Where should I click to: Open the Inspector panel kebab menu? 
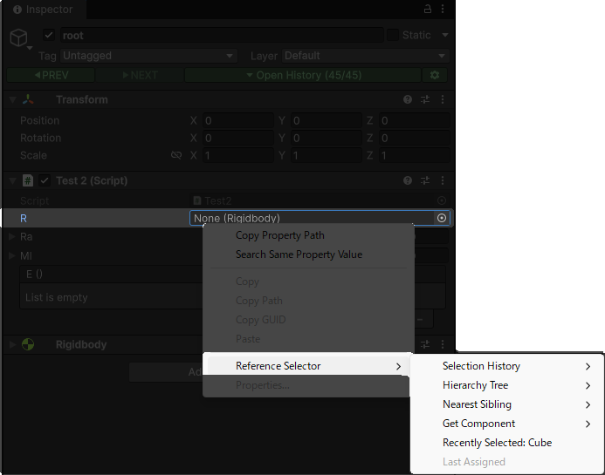click(443, 9)
